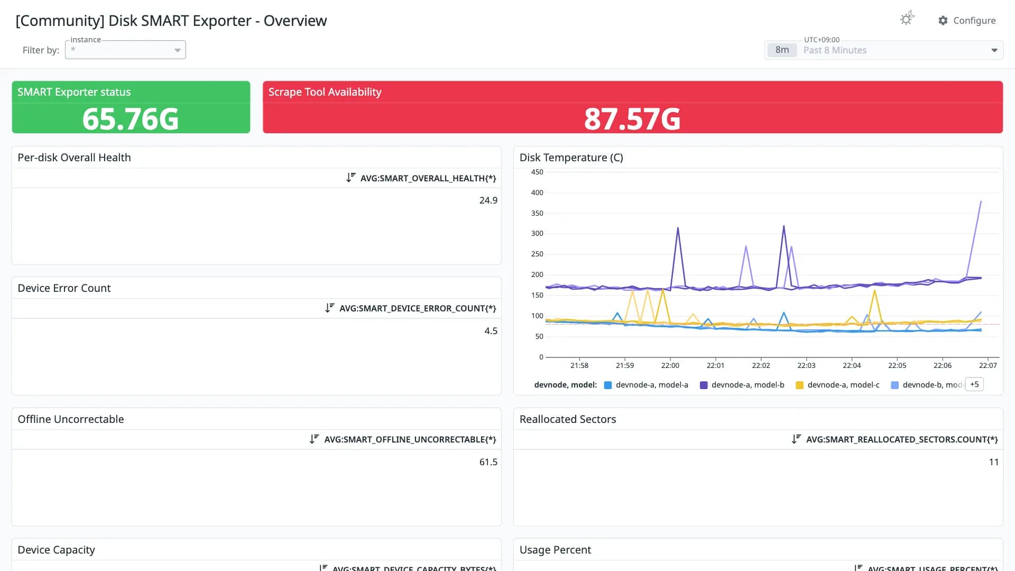Toggle devnode-a, model-b legend series
1015x571 pixels.
coord(742,385)
